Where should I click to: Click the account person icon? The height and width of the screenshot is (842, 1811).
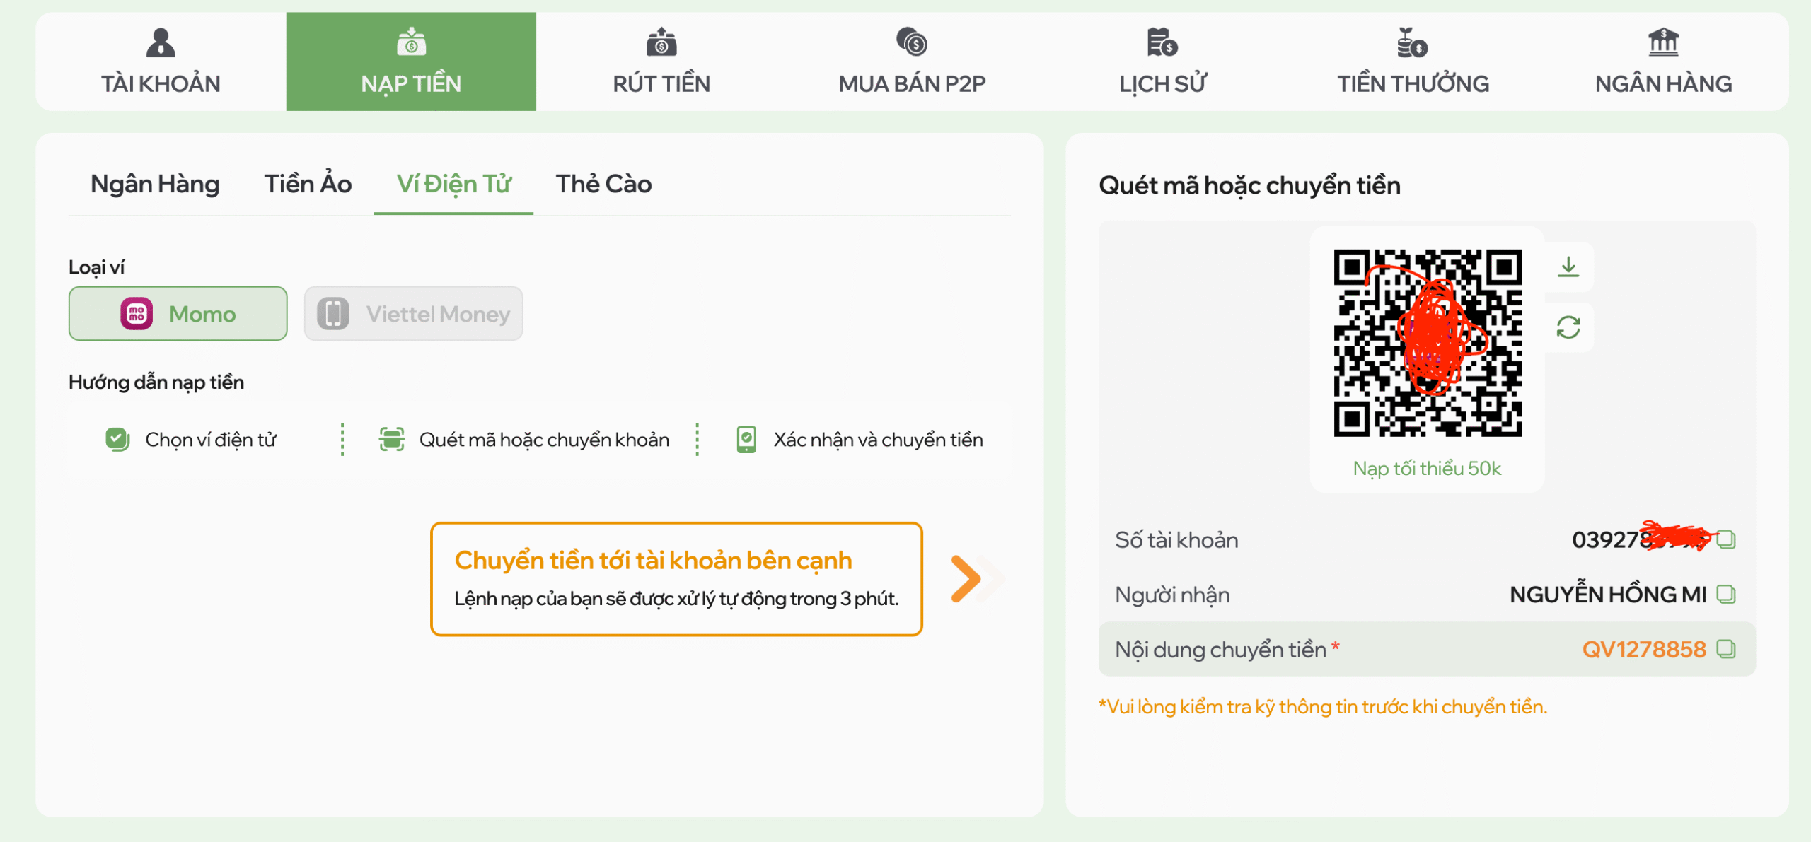[x=161, y=42]
